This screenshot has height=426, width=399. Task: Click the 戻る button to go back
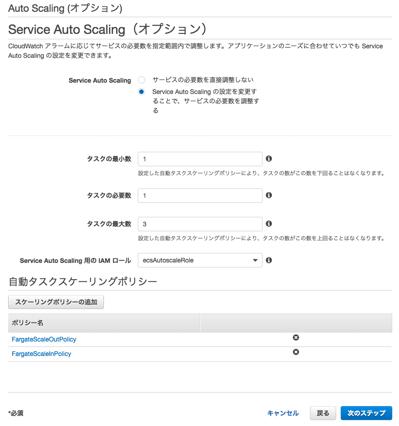point(323,413)
